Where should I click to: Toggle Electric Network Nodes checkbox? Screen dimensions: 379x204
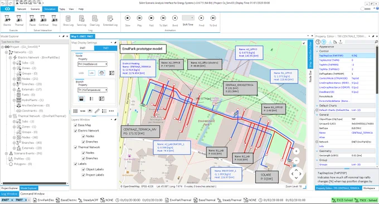tap(84, 136)
